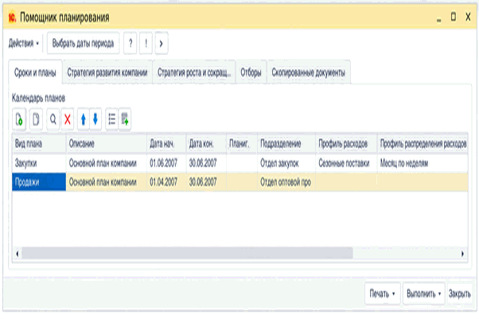
Task: Close the window with title bar X
Action: tap(468, 17)
